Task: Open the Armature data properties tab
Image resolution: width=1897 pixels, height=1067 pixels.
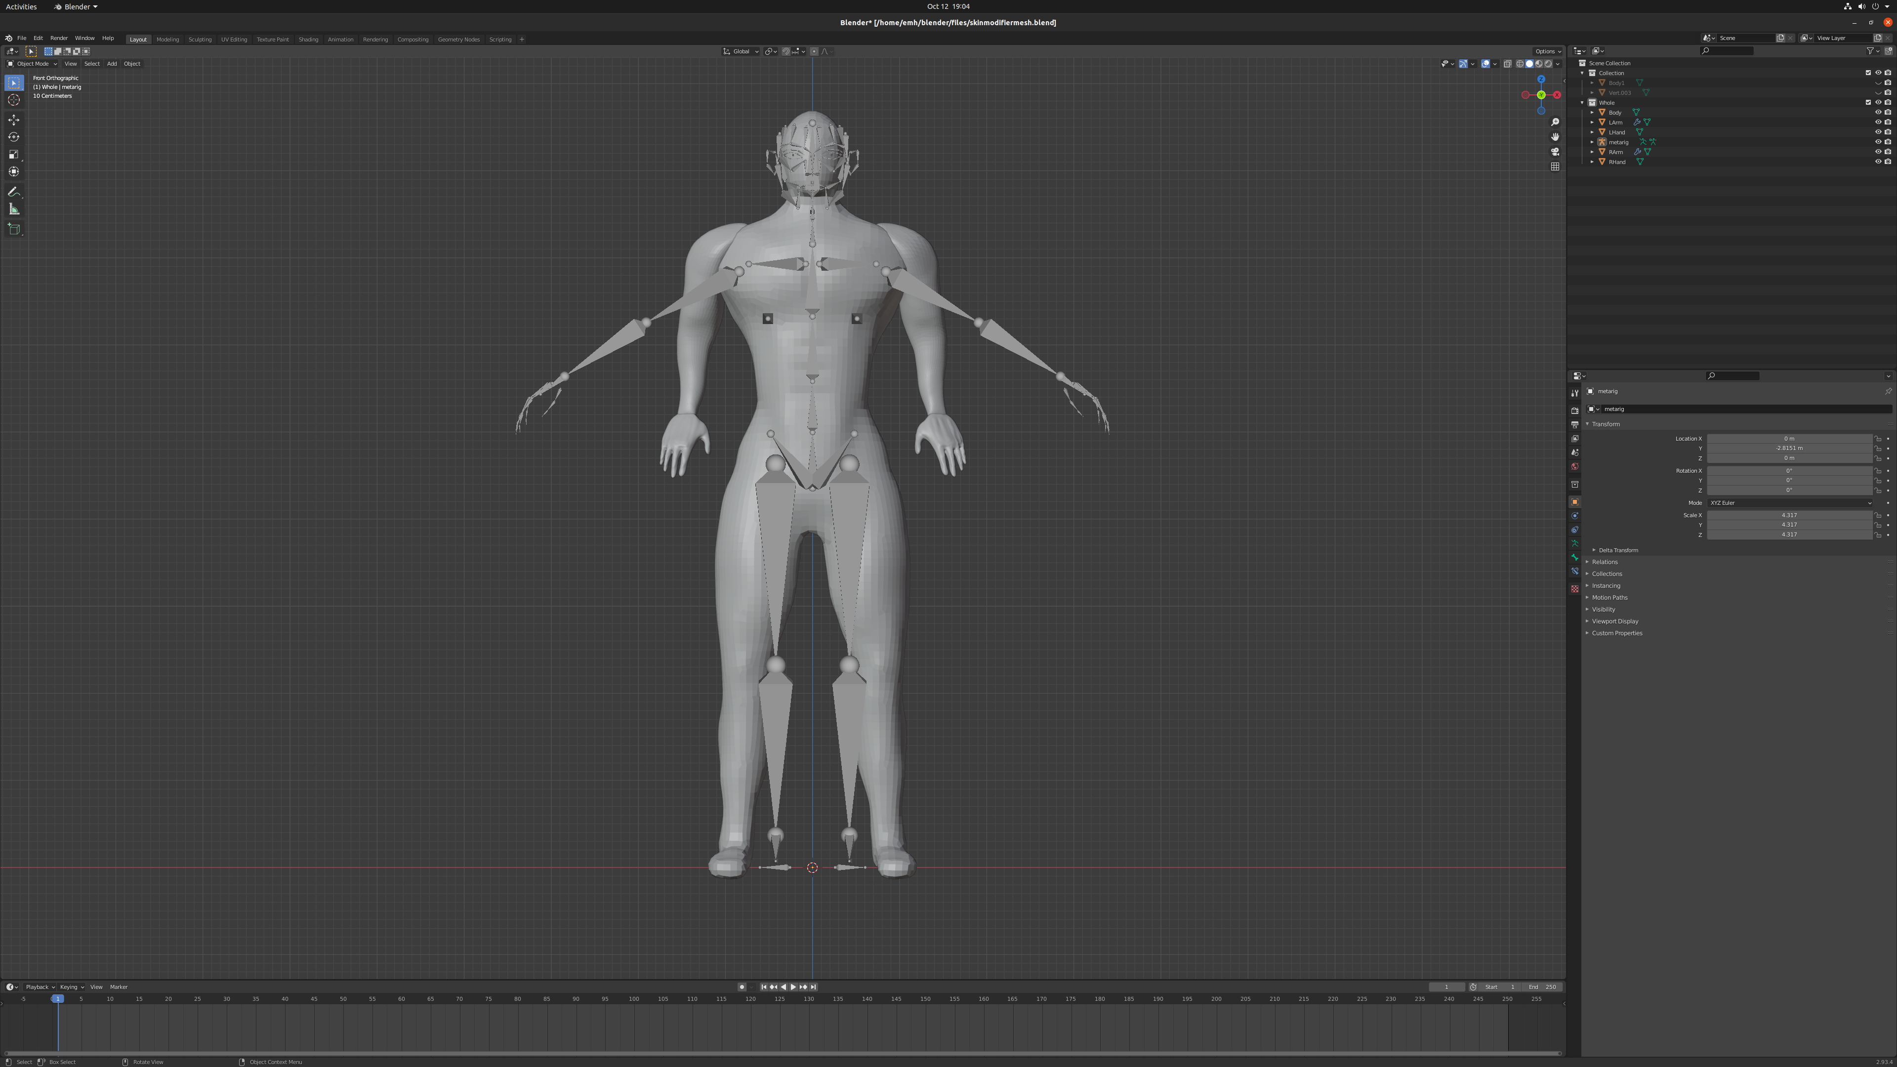Action: 1574,543
